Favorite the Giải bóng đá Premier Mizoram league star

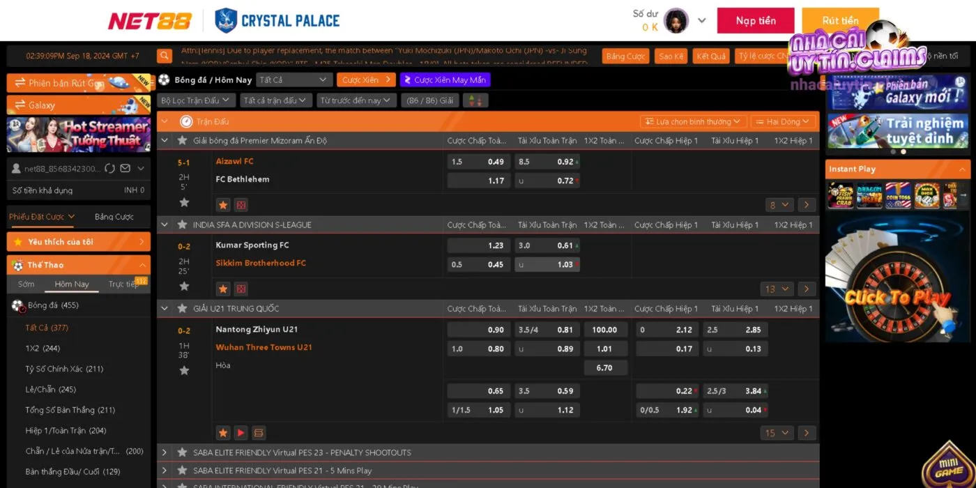183,141
